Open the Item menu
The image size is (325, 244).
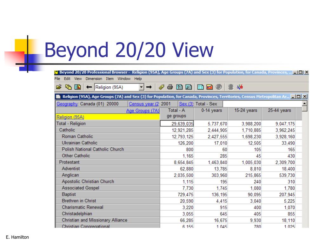(109, 79)
